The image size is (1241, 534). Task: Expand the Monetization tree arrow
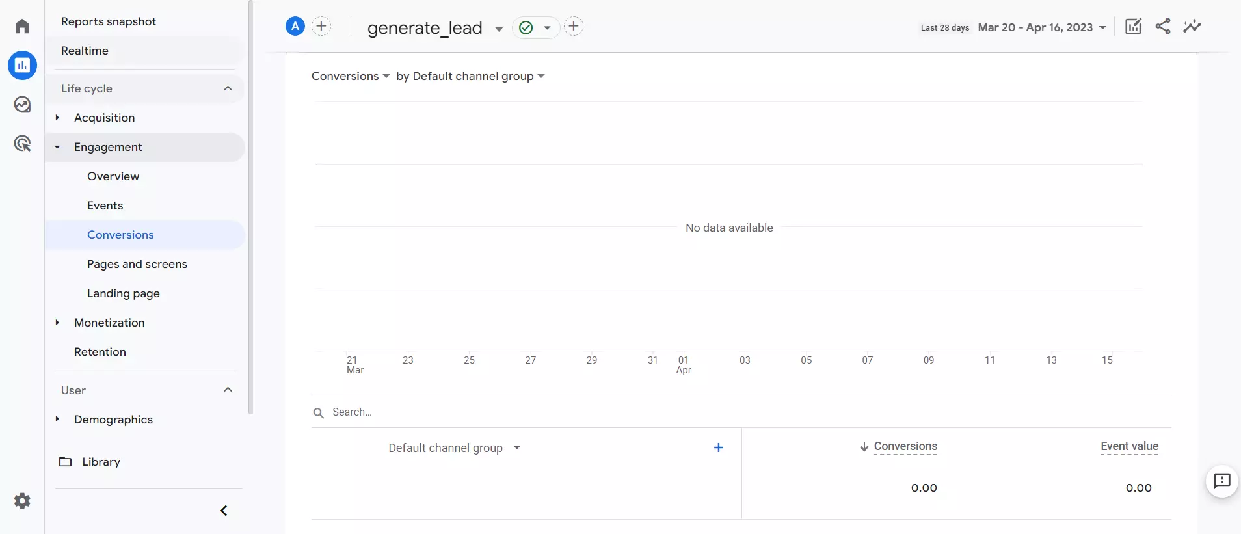coord(57,323)
